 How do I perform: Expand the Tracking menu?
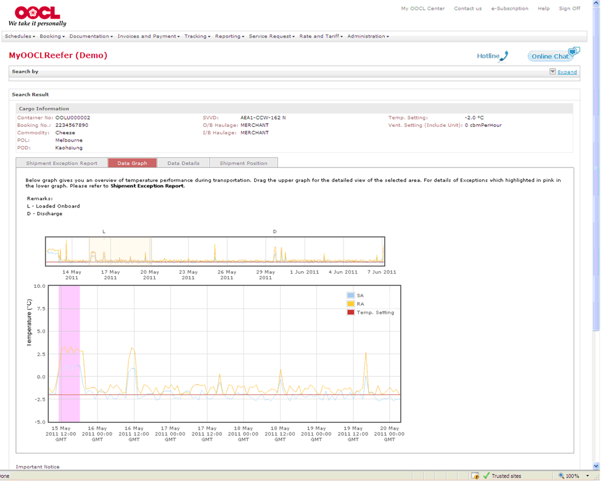pos(197,36)
